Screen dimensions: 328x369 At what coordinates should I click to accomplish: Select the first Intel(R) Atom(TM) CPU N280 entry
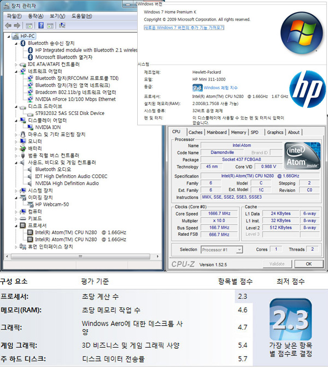pos(80,233)
